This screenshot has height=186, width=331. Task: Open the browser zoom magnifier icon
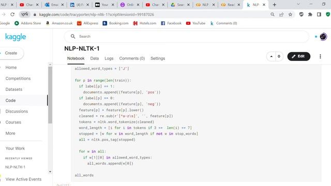pyautogui.click(x=273, y=14)
